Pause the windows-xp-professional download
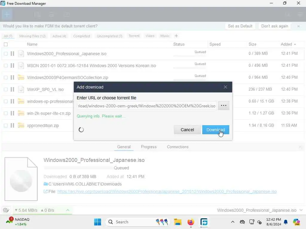Screen dimensions: 306x229 12,101
